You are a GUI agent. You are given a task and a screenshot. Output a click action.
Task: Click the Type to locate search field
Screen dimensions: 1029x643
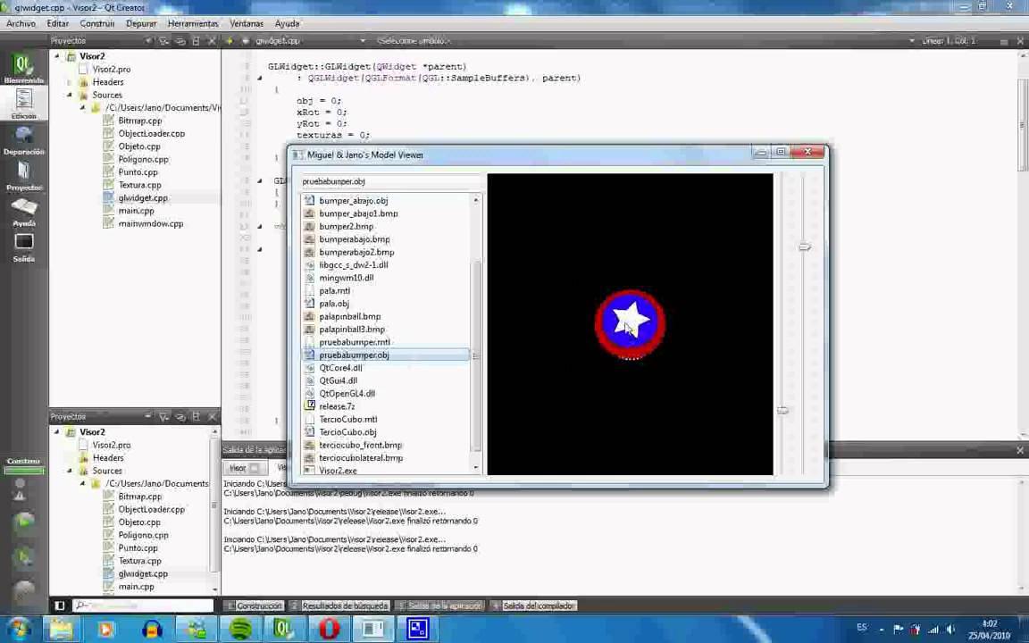[x=144, y=605]
